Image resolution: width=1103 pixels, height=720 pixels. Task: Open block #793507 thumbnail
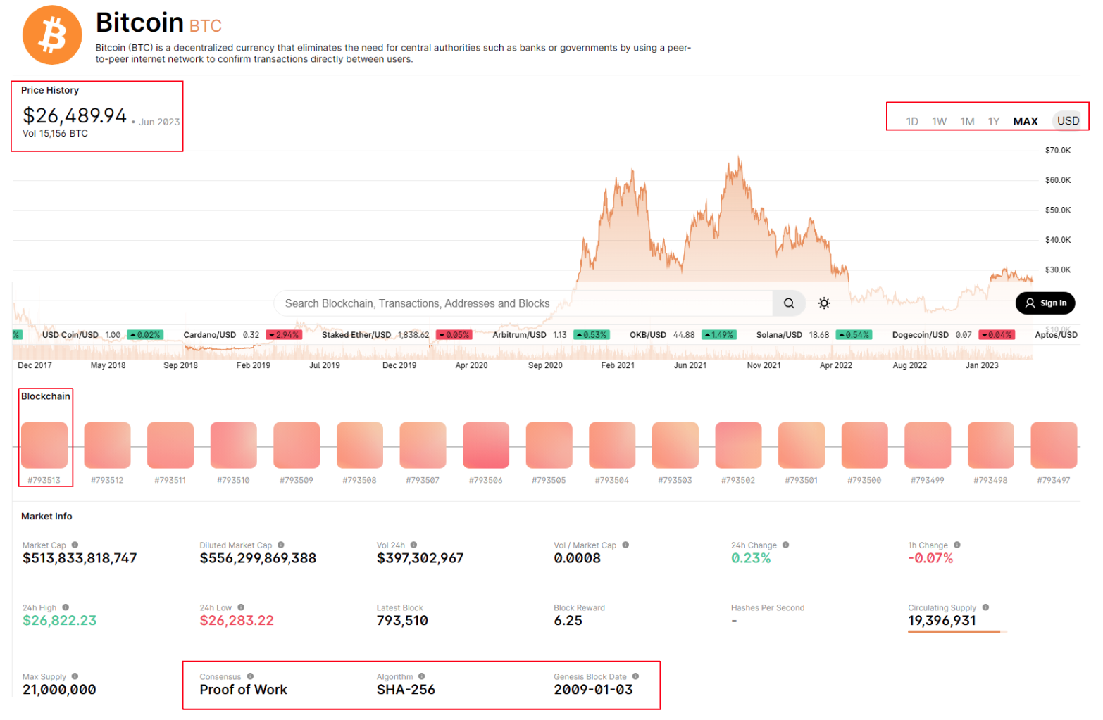pyautogui.click(x=423, y=445)
